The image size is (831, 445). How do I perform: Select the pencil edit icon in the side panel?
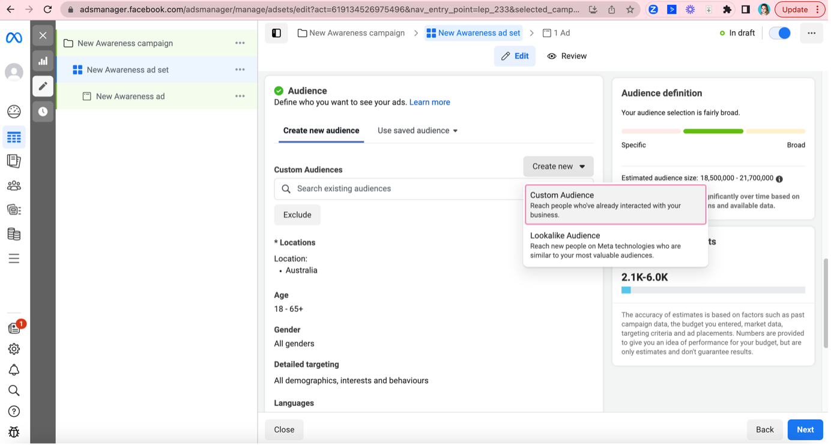[x=43, y=86]
